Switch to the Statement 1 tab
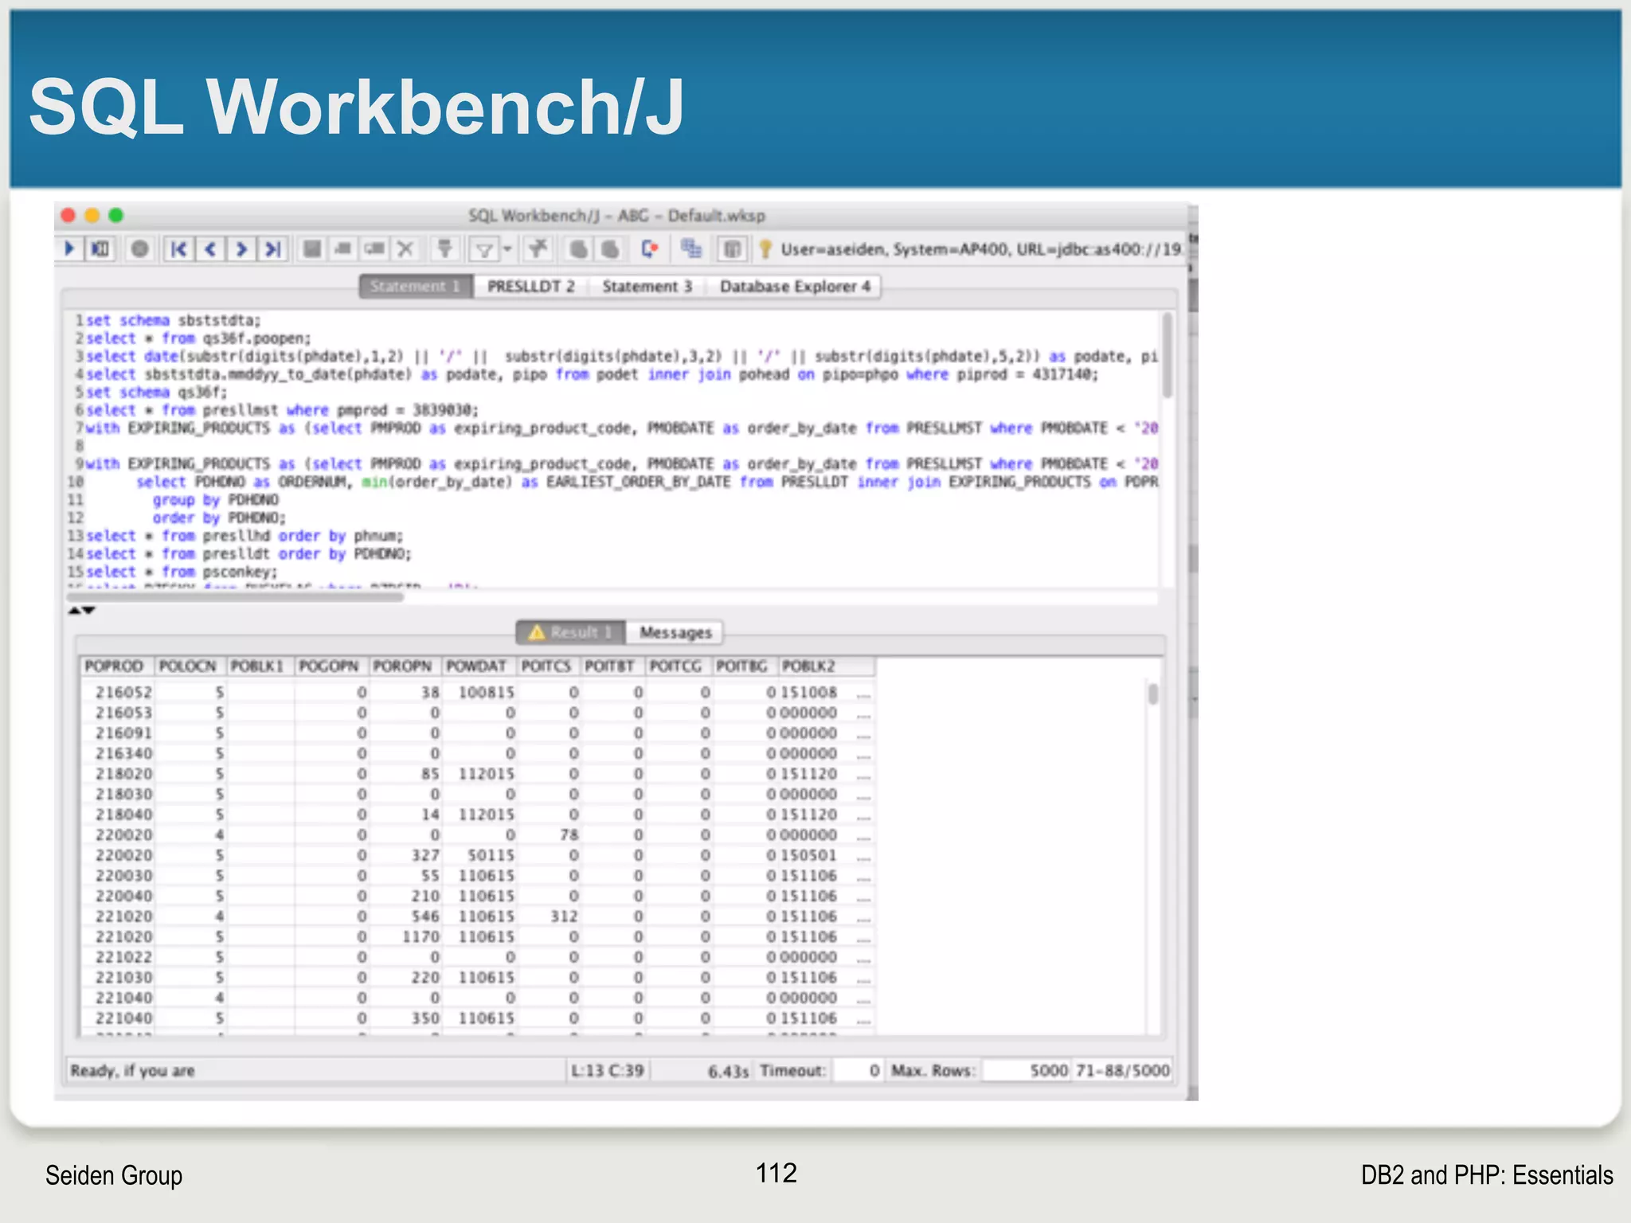Screen dimensions: 1631x1223 tap(415, 286)
